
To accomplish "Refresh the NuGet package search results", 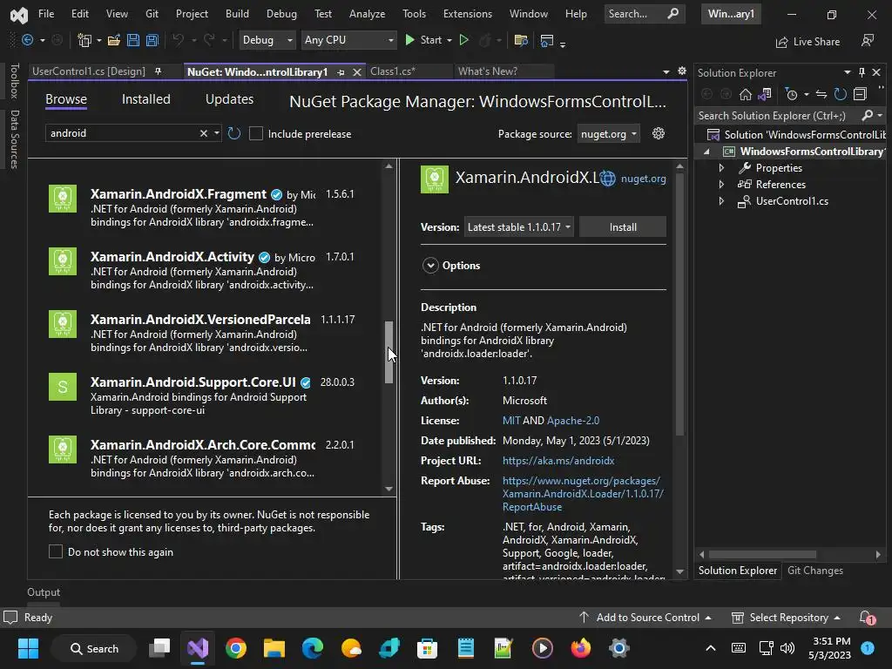I will pos(233,133).
